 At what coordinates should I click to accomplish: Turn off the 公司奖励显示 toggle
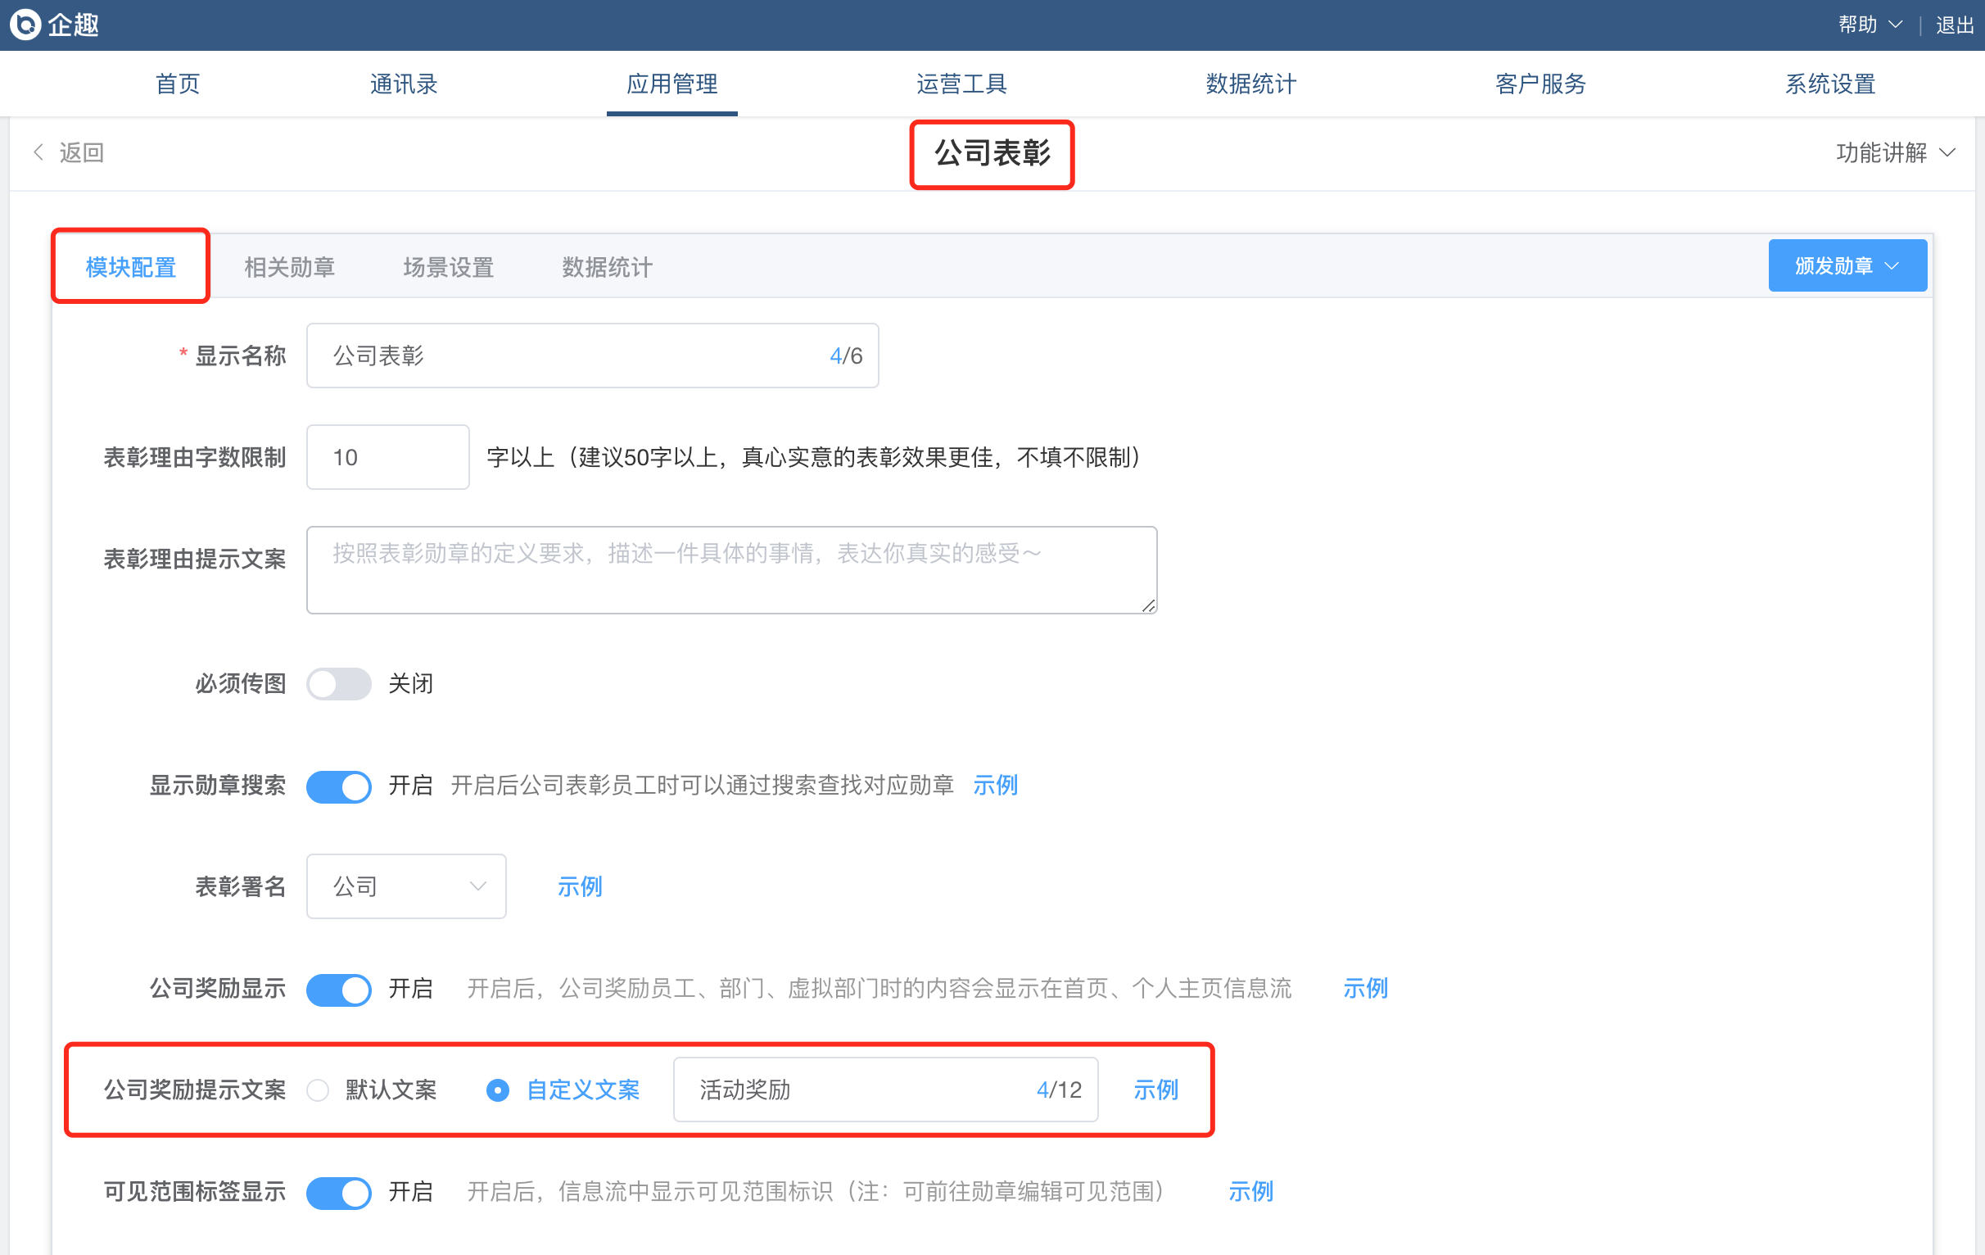click(x=339, y=989)
